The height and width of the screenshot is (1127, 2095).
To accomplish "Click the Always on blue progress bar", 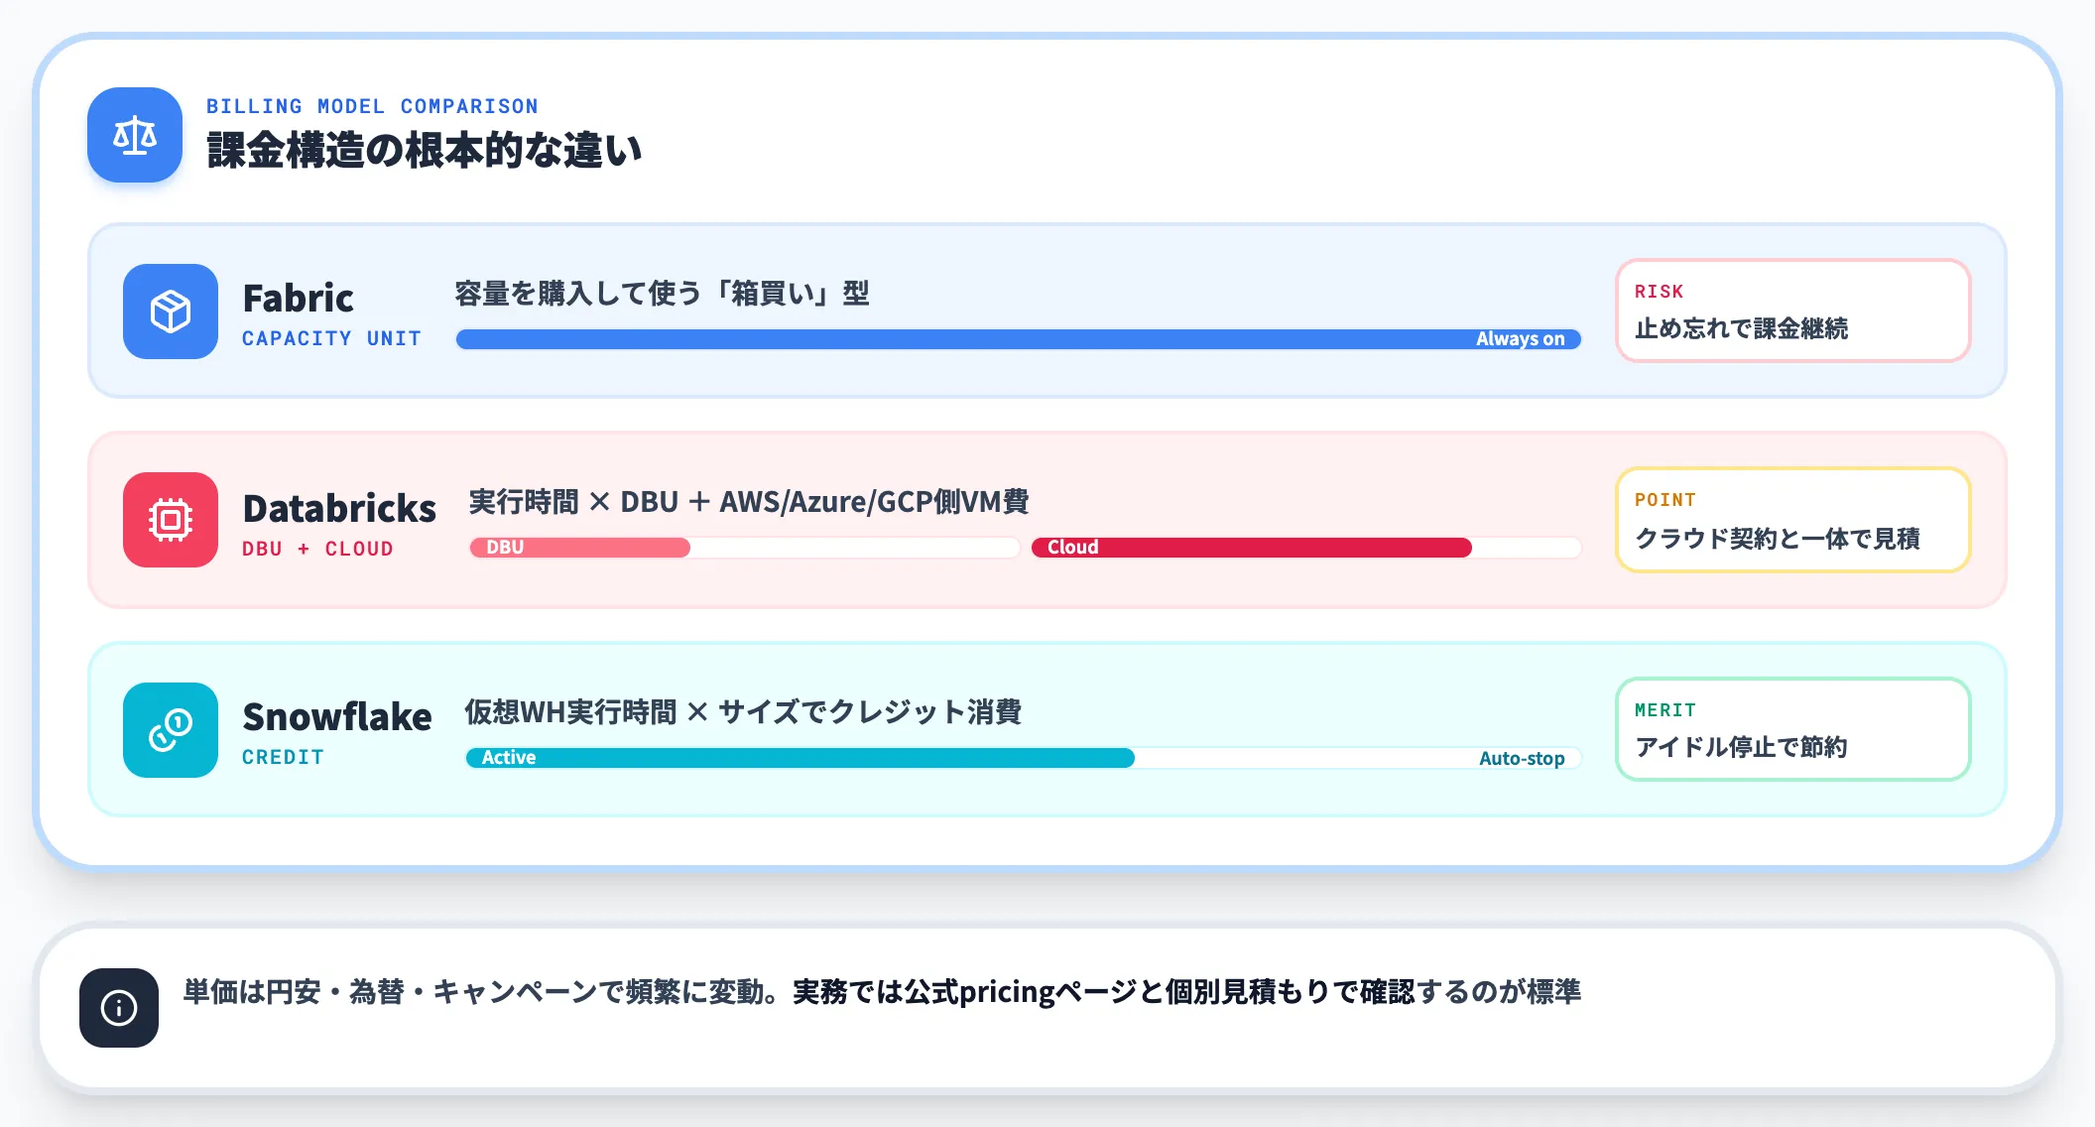I will [x=1019, y=339].
